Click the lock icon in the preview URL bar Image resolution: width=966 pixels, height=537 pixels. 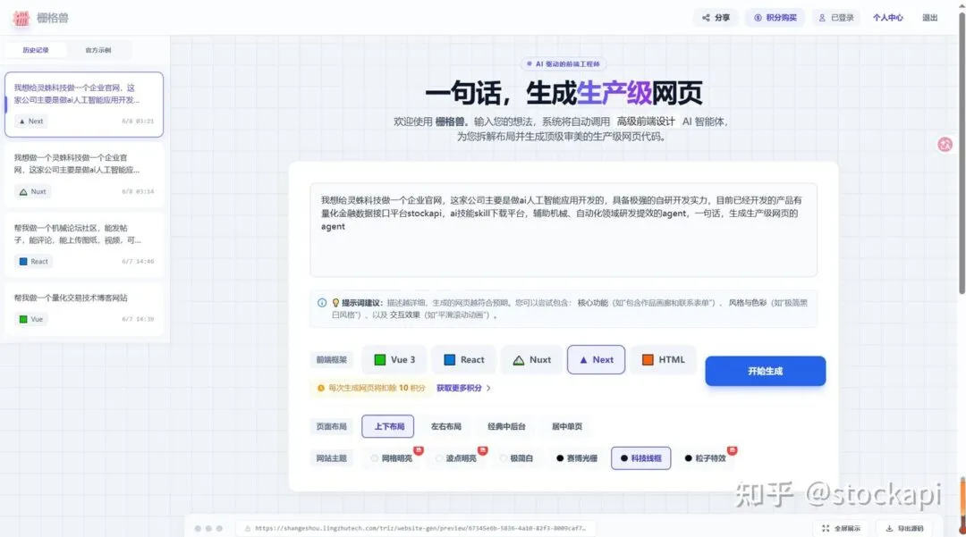[x=248, y=528]
